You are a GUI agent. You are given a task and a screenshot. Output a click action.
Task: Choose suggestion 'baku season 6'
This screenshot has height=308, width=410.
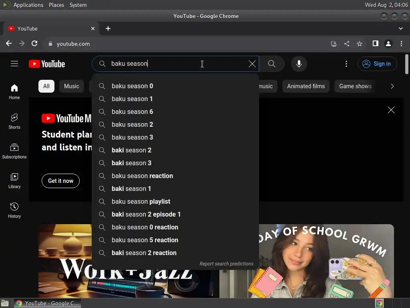175,111
